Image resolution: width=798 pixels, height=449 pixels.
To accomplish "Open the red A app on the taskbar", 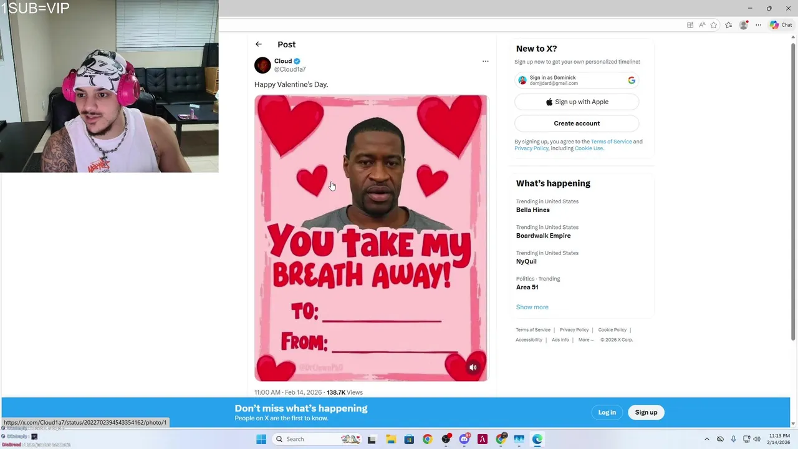I will pyautogui.click(x=482, y=439).
